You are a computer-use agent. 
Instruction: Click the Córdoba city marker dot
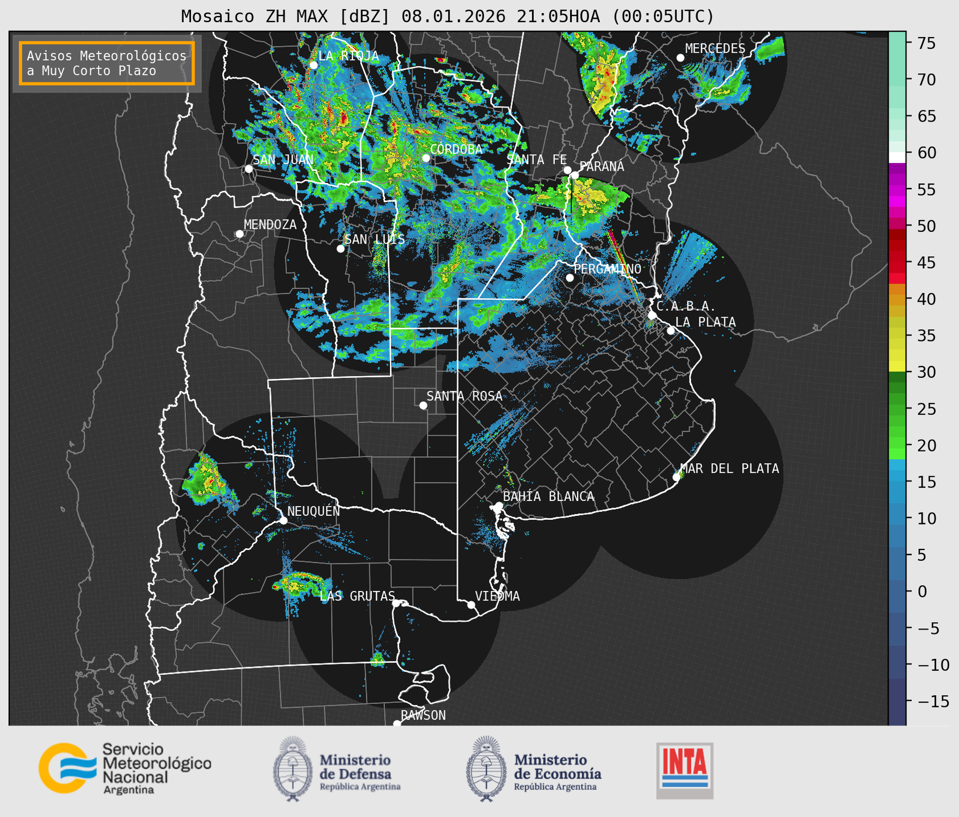pyautogui.click(x=426, y=158)
